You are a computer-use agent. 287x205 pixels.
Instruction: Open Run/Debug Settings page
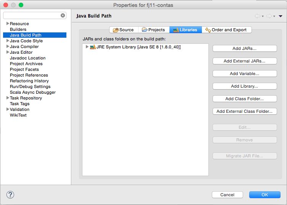(x=30, y=86)
